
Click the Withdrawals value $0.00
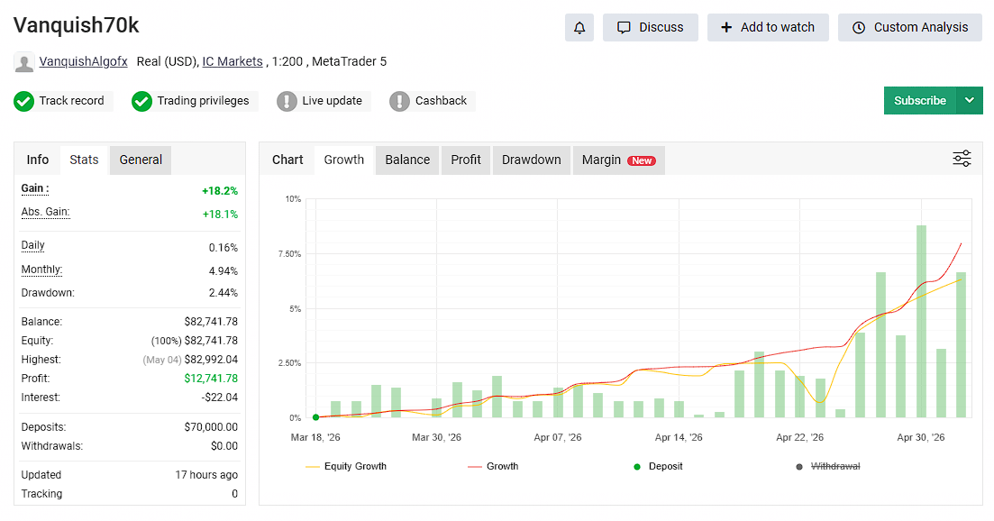tap(224, 446)
